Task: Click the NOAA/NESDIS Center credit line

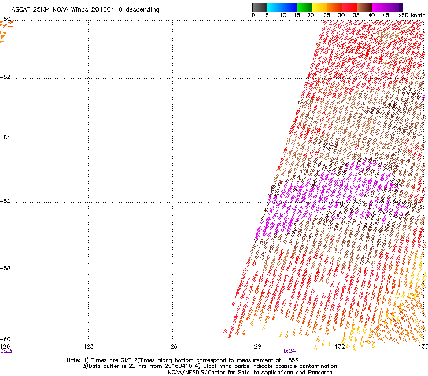Action: 250,373
